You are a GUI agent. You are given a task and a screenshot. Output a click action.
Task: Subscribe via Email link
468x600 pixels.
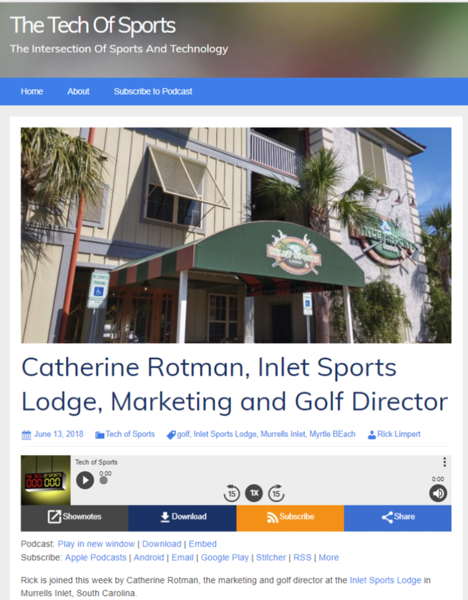tap(182, 557)
